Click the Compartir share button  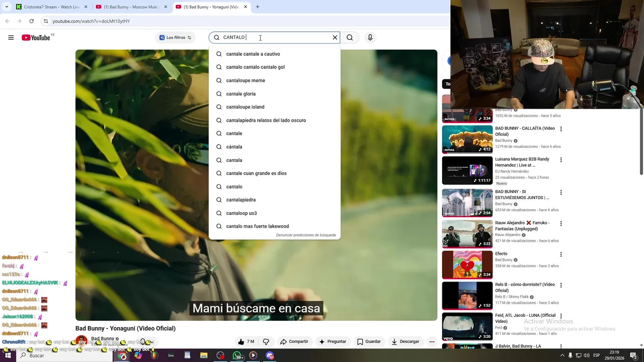[x=294, y=341]
